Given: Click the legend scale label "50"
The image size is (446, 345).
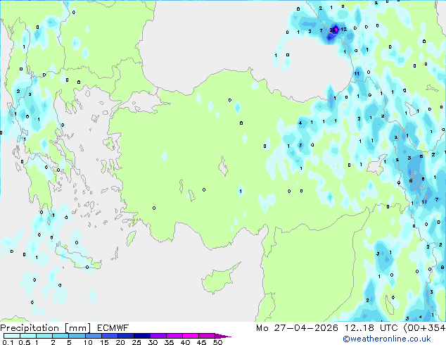Looking at the screenshot, I should point(217,342).
